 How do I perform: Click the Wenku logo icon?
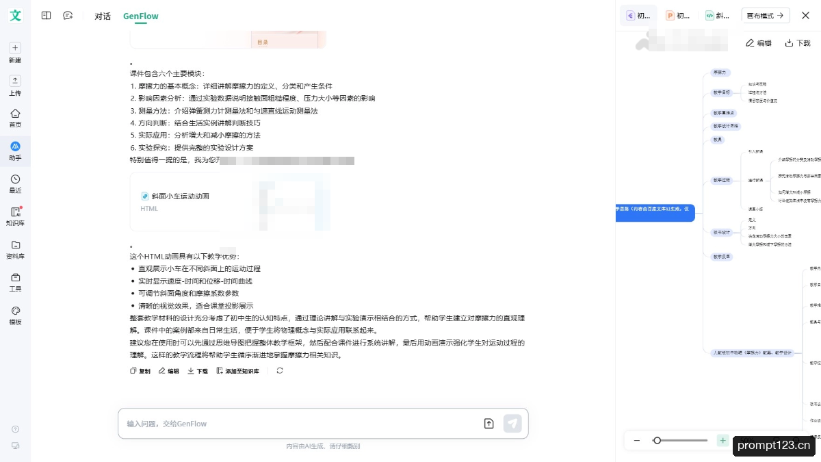click(15, 15)
